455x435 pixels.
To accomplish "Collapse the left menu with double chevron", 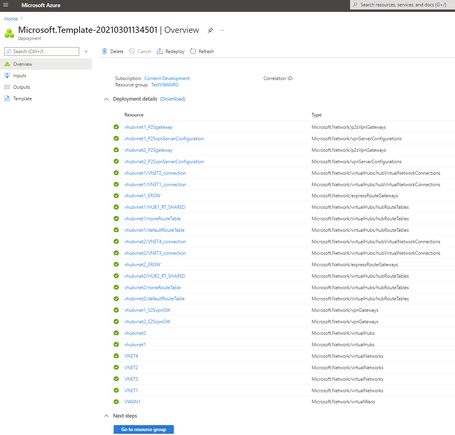I will coord(86,51).
